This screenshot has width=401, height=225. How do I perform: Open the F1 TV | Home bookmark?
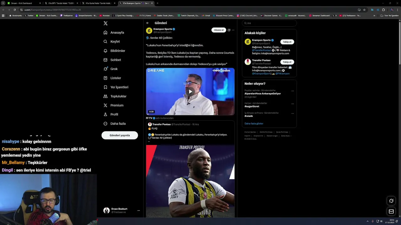pyautogui.click(x=143, y=16)
